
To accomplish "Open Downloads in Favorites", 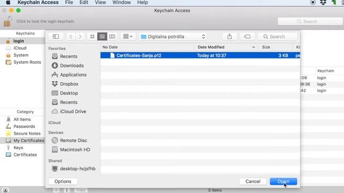I will [71, 65].
